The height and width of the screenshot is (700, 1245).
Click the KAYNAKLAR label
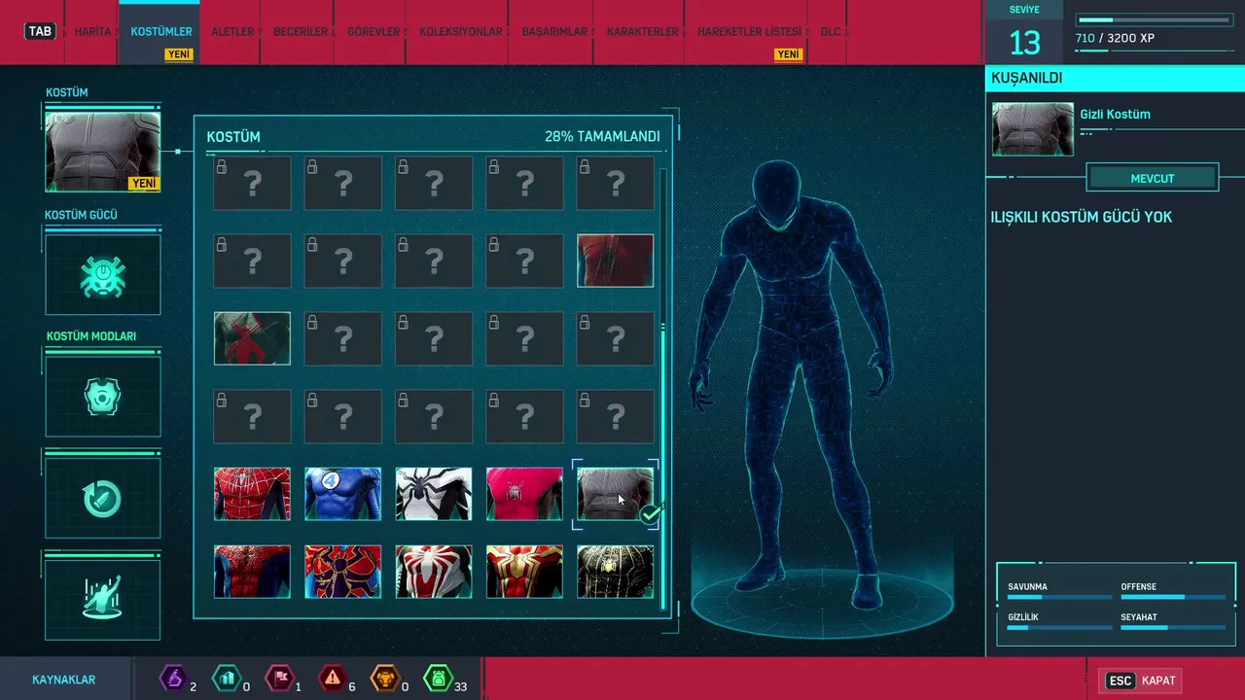(x=63, y=680)
